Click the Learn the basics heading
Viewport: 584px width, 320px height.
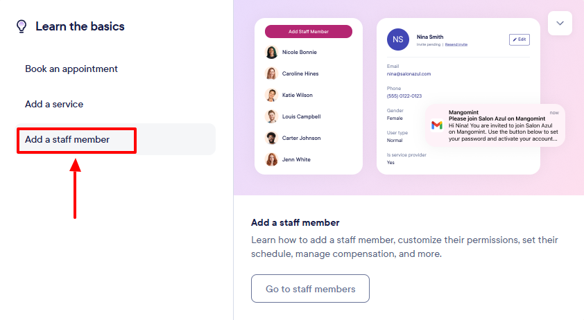coord(80,26)
